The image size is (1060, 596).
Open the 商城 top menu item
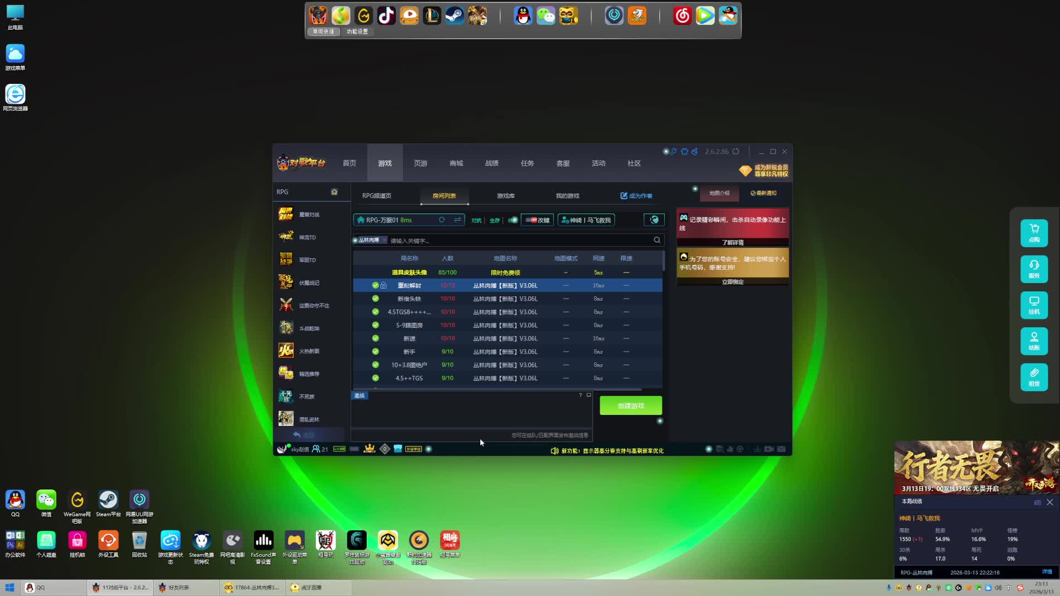(456, 163)
